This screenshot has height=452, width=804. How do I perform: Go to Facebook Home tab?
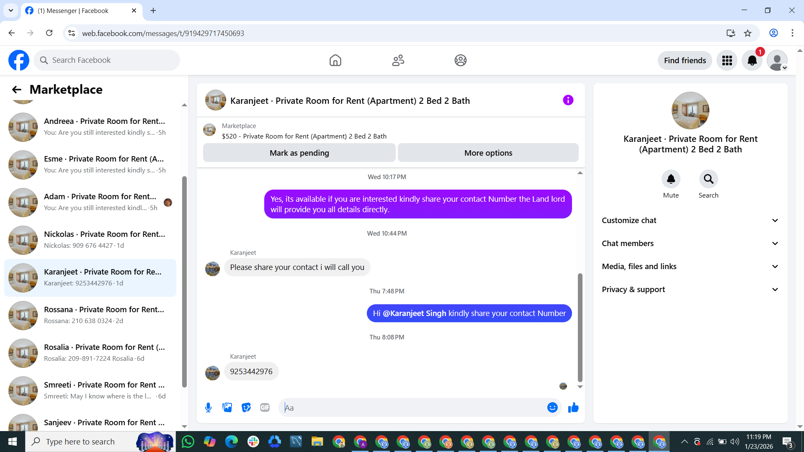tap(335, 61)
